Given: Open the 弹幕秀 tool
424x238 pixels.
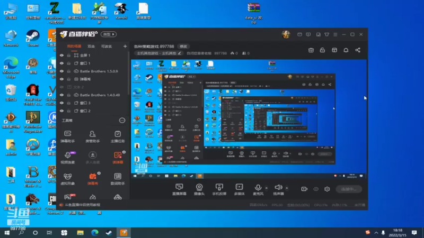Looking at the screenshot, I should [92, 179].
